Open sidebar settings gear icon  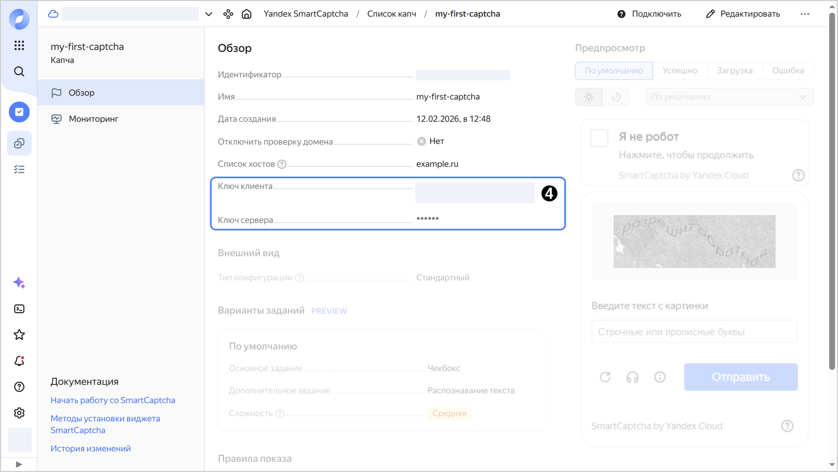click(19, 413)
